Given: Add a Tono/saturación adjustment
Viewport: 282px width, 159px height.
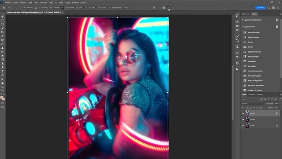Looking at the screenshot, I should point(254,32).
